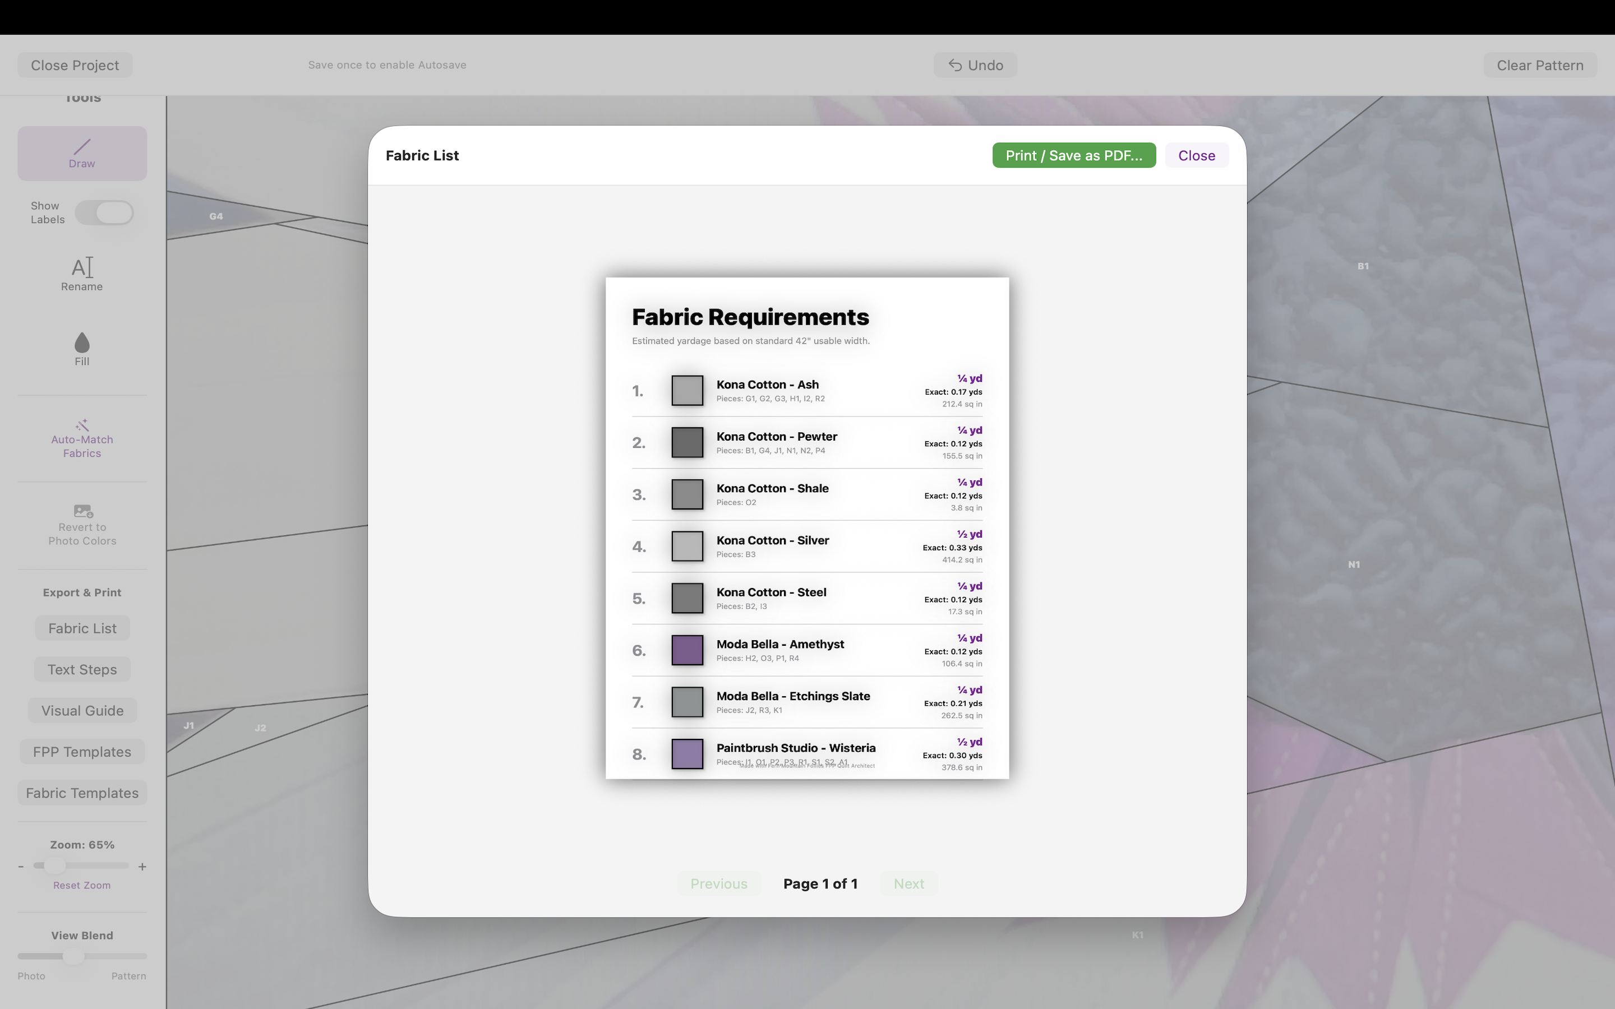Toggle the Show Labels switch

click(x=105, y=213)
